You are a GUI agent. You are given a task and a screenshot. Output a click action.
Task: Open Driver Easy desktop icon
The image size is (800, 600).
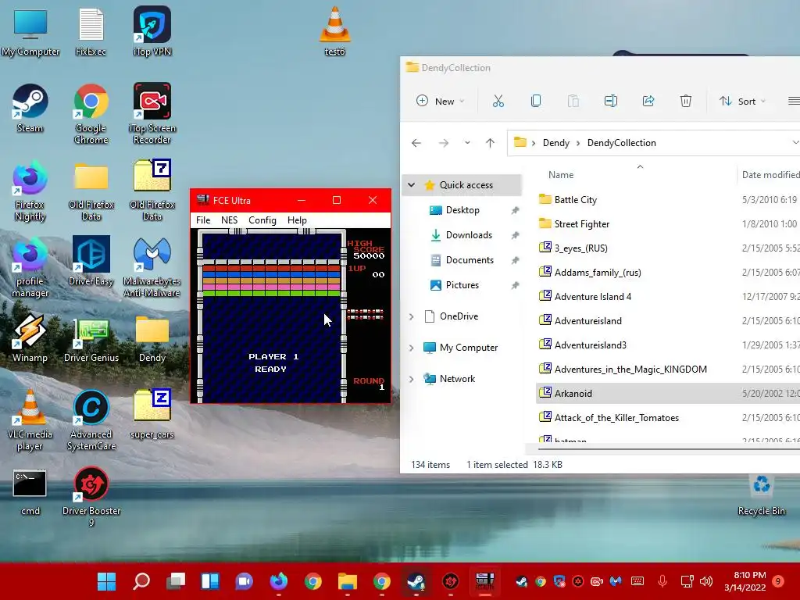[x=91, y=261]
